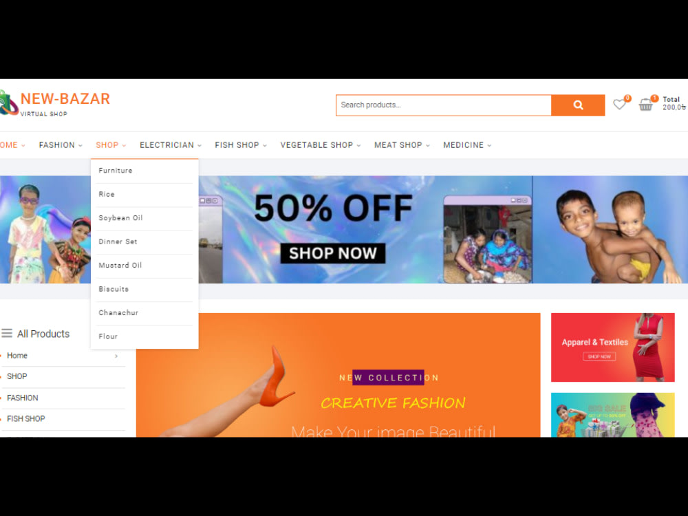Image resolution: width=688 pixels, height=516 pixels.
Task: Click the orange search magnifier button
Action: click(578, 105)
